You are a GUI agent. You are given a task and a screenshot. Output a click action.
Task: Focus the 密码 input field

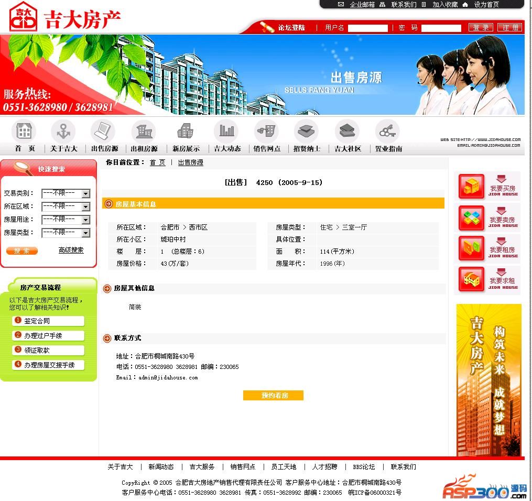[441, 28]
